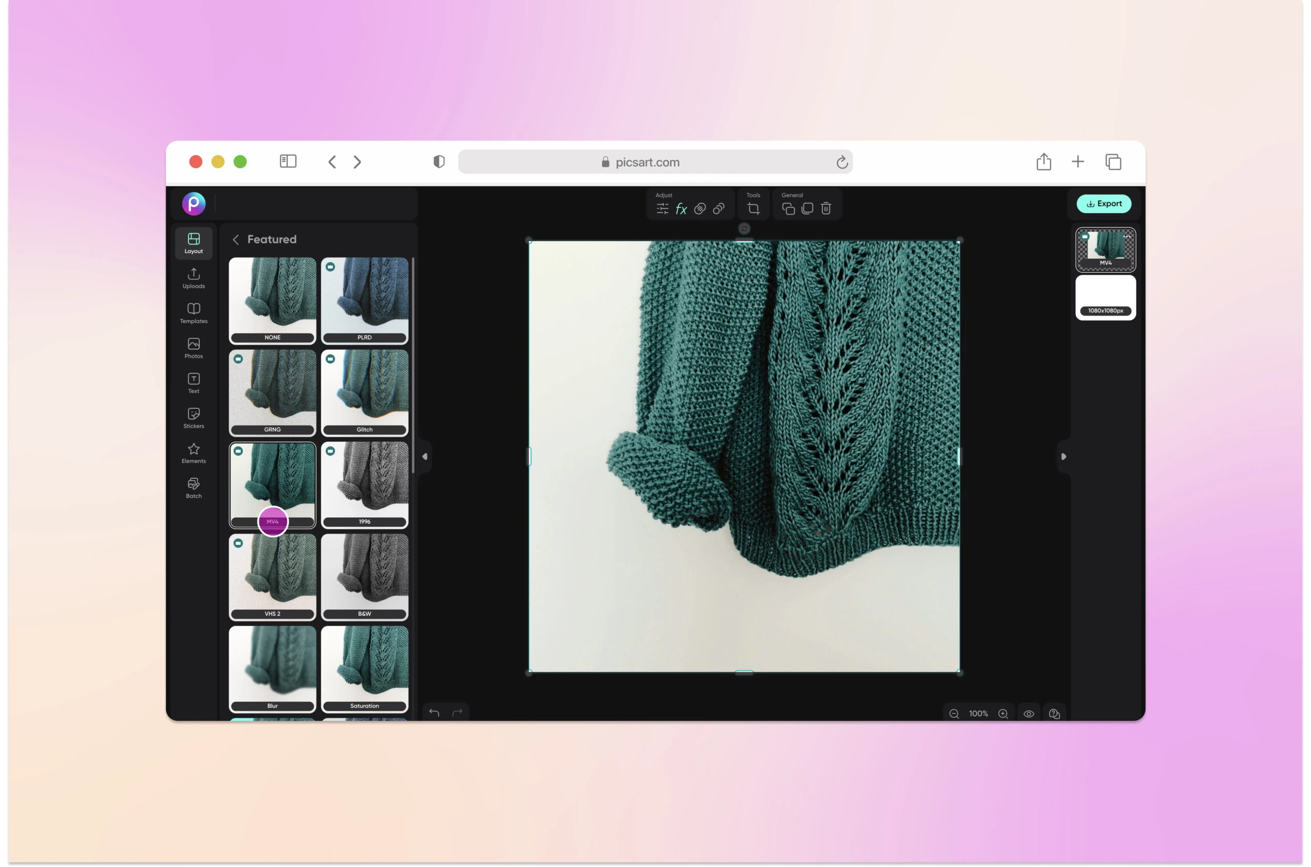Expand the right layers panel arrow
1311x867 pixels.
(x=1063, y=456)
